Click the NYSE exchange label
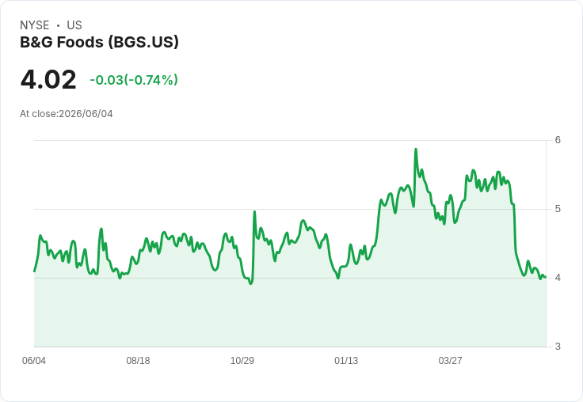 click(35, 25)
